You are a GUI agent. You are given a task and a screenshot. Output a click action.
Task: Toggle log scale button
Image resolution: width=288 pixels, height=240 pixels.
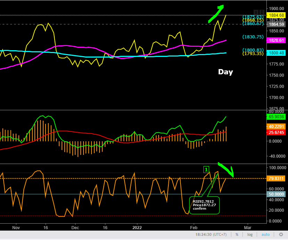point(250,234)
